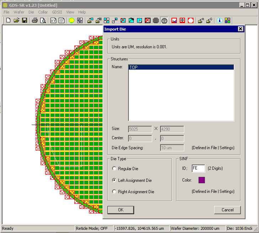259x233 pixels.
Task: Click the Size height field showing 4290
Action: (x=172, y=129)
